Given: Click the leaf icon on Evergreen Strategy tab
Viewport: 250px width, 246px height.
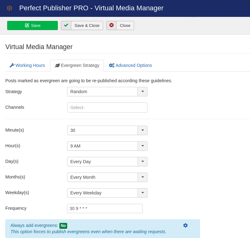Looking at the screenshot, I should click(x=57, y=65).
